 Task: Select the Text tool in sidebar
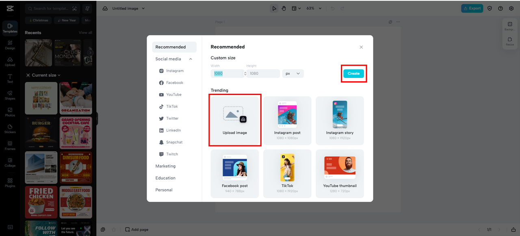coord(10,79)
